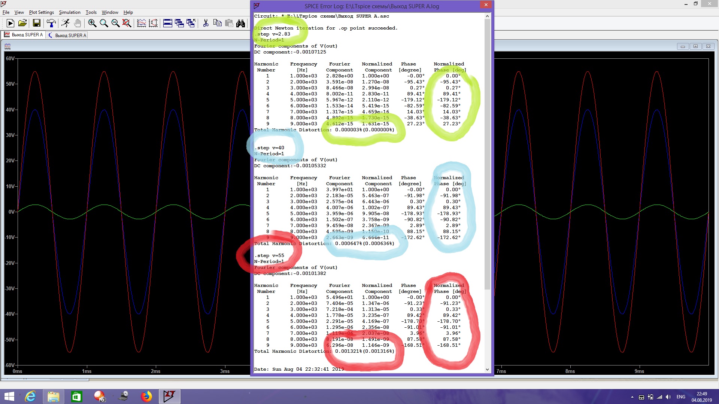The image size is (719, 404).
Task: Minimize the inner waveform plot window
Action: (x=683, y=46)
